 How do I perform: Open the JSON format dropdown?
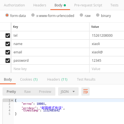click(x=68, y=91)
